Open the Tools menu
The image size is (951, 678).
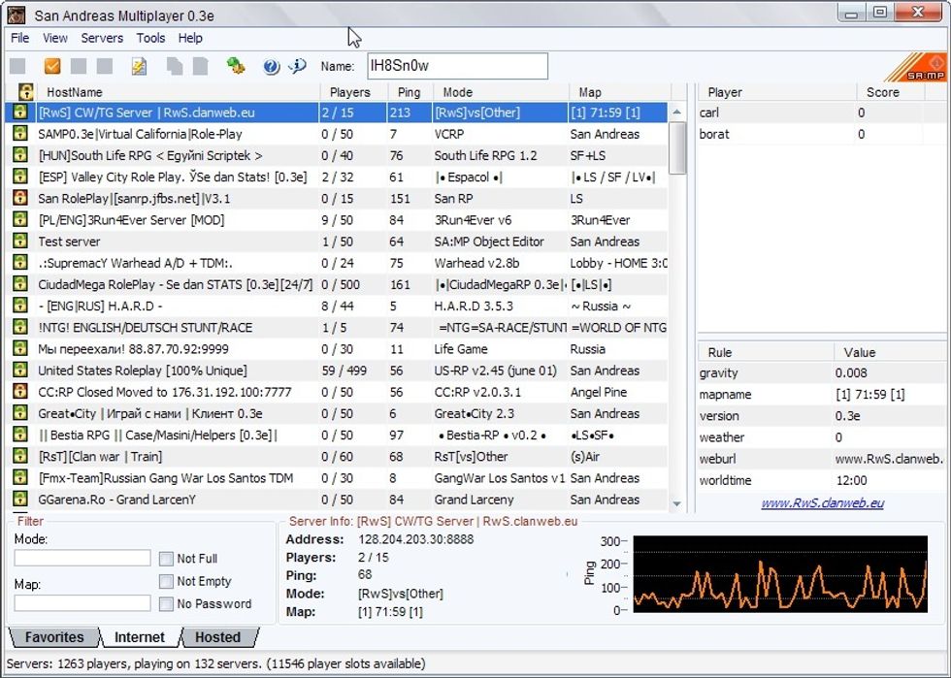(x=150, y=38)
